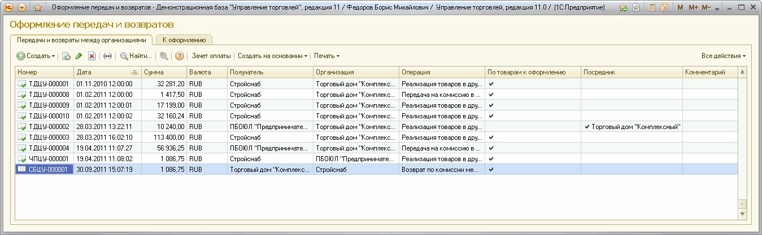762x235 pixels.
Task: Click Найти... search button
Action: pos(136,56)
